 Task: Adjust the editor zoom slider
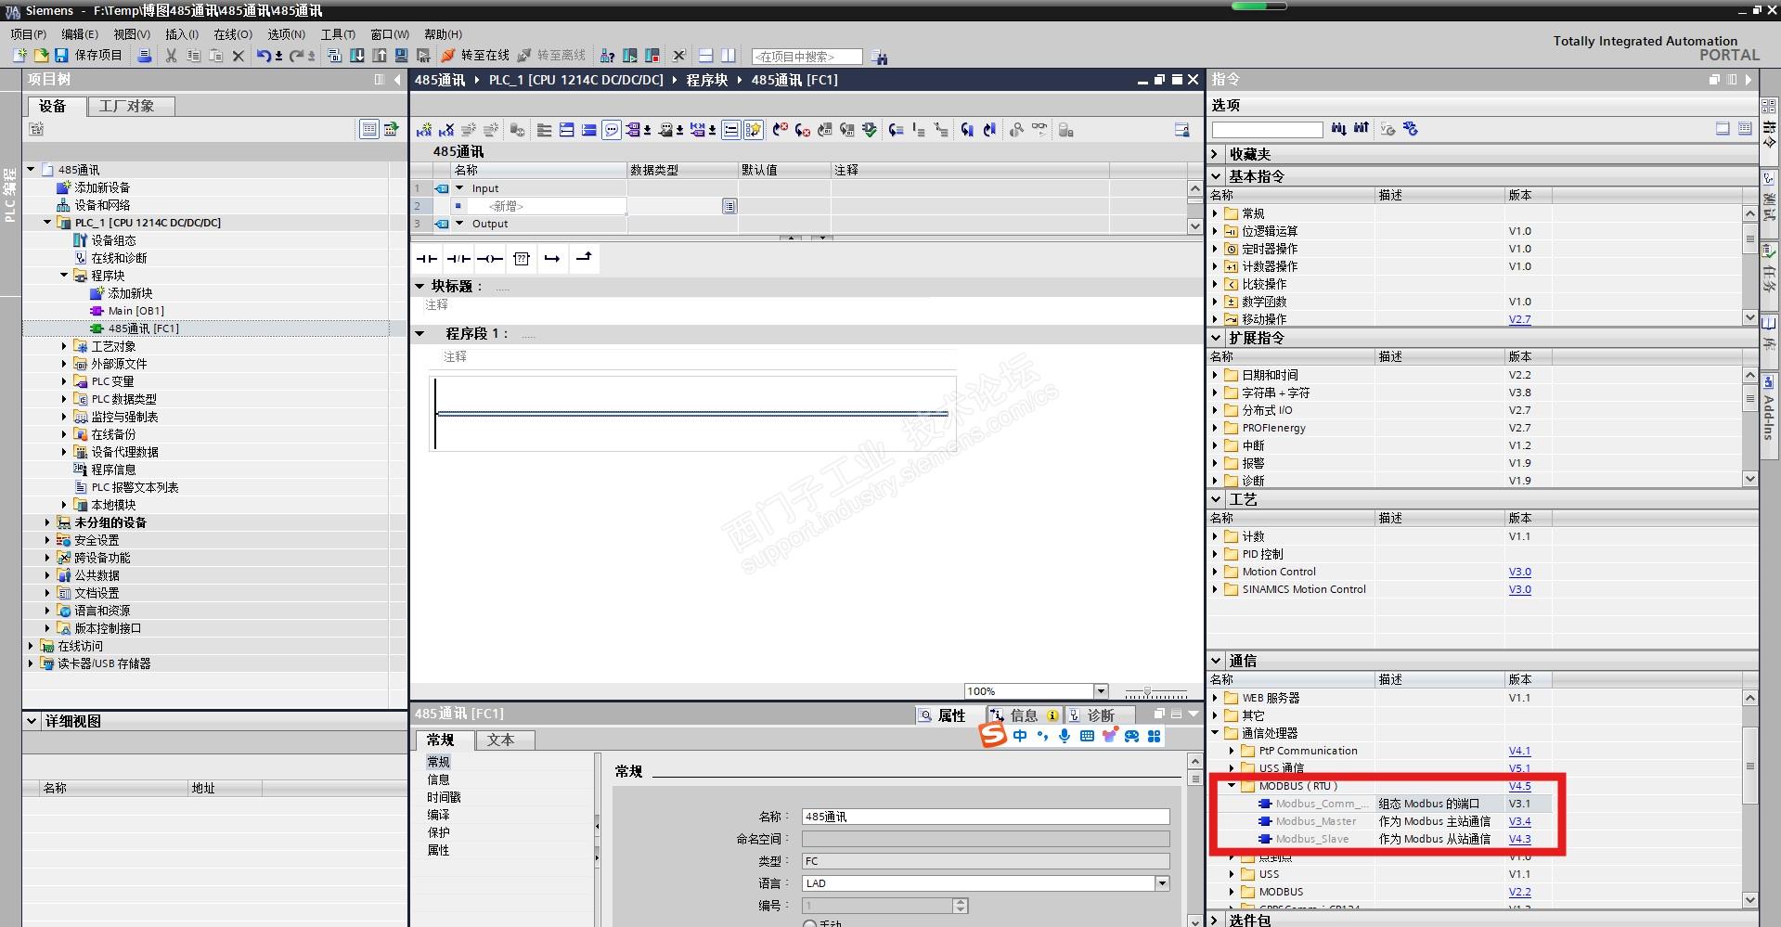click(1148, 692)
